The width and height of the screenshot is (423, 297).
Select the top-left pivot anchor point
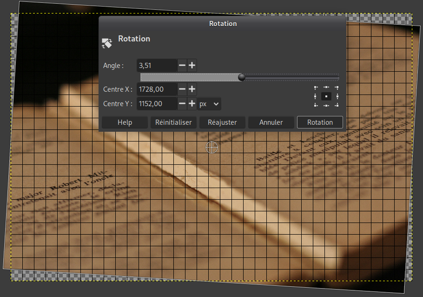coord(316,88)
